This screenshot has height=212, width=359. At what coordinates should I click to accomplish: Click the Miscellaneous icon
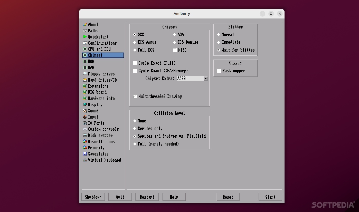(85, 142)
